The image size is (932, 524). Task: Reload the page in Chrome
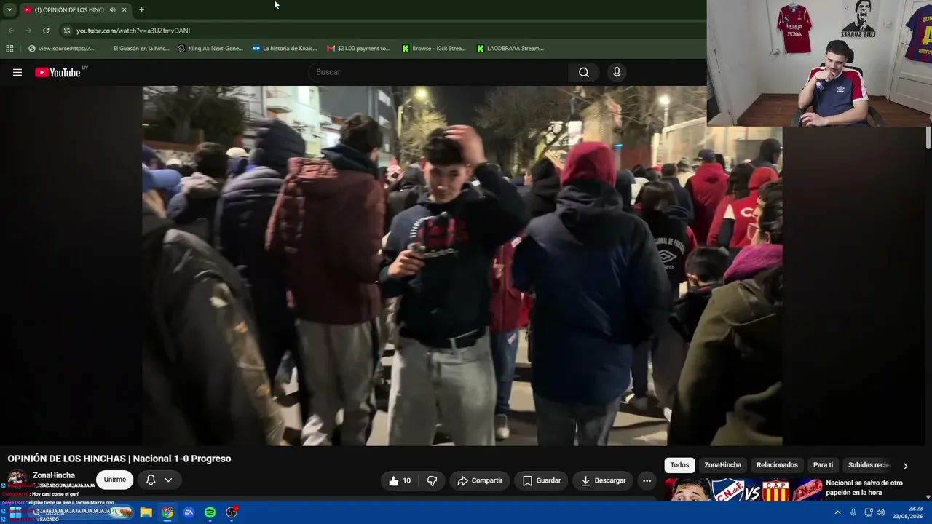click(46, 31)
